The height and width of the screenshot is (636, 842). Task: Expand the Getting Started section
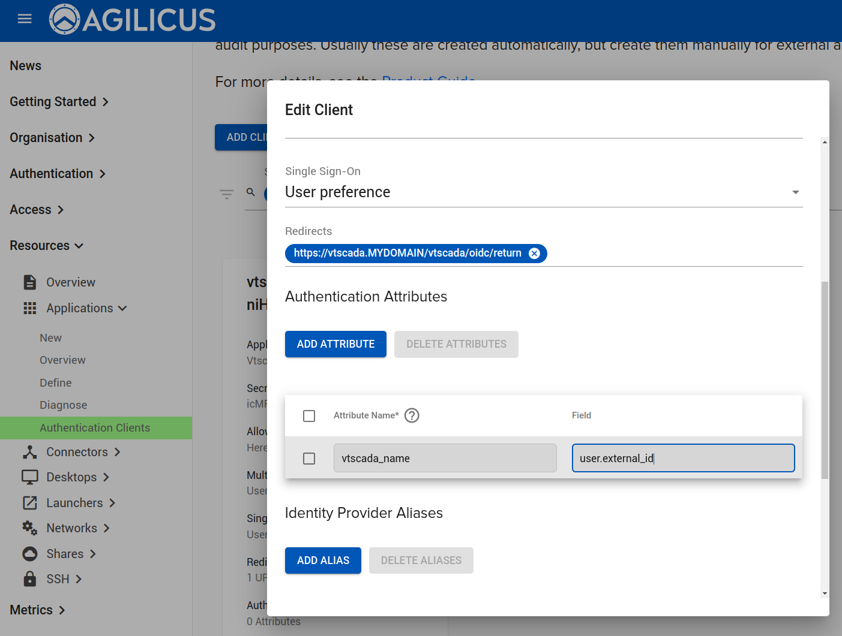point(59,102)
